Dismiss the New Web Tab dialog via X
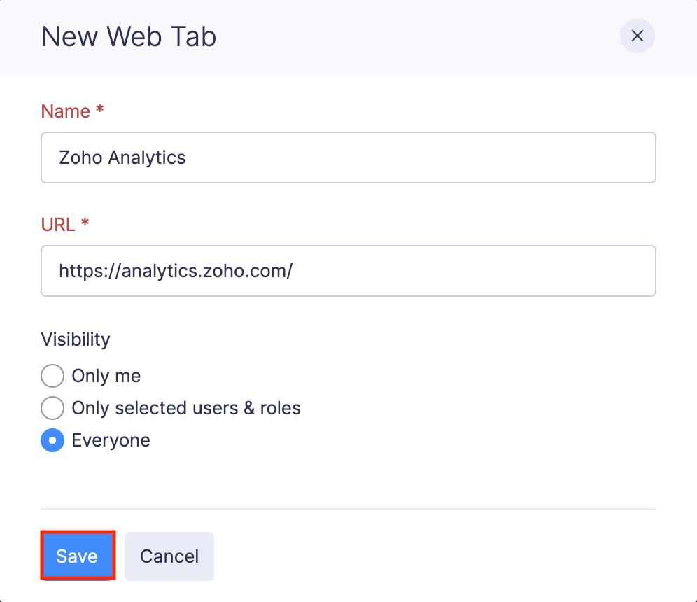 pos(637,36)
